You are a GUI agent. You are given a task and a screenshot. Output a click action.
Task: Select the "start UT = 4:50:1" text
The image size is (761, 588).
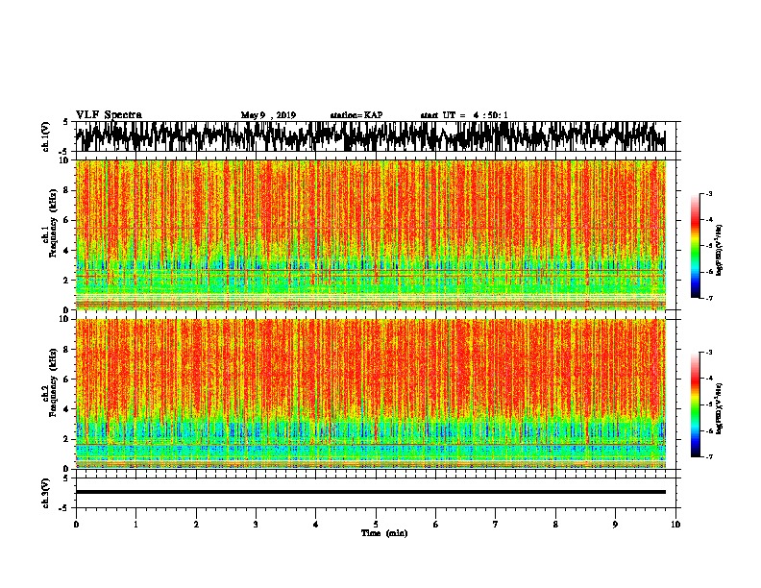(464, 115)
